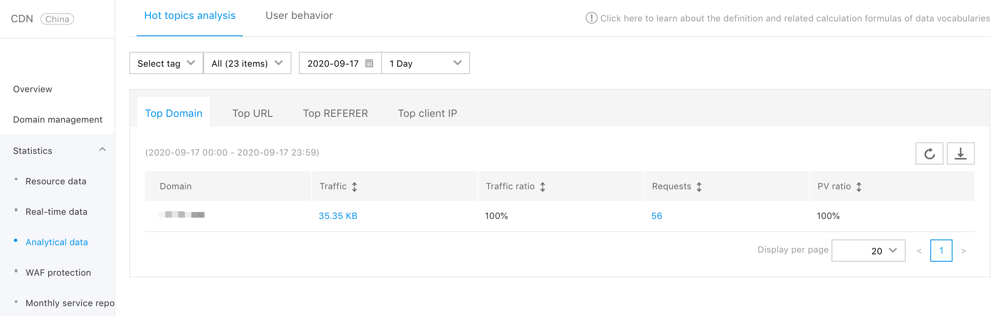The image size is (997, 316).
Task: Sort table by Requests column
Action: 699,187
